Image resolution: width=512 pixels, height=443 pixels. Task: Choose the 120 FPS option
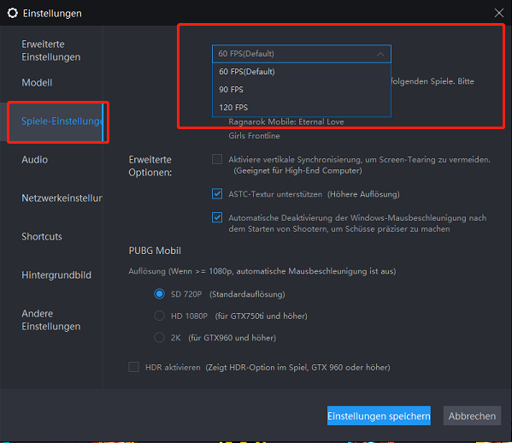[x=302, y=108]
